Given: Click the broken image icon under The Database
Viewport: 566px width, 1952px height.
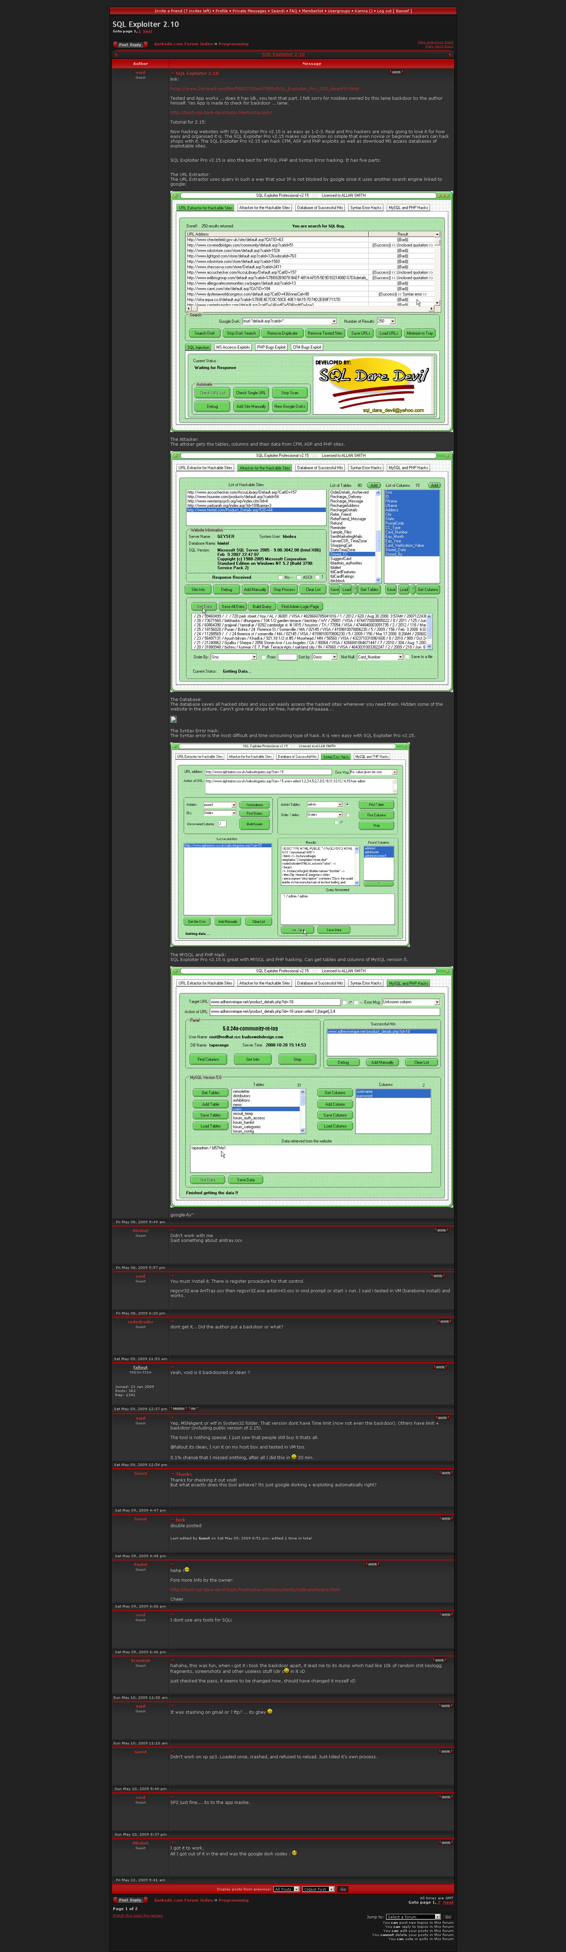Looking at the screenshot, I should tap(173, 719).
